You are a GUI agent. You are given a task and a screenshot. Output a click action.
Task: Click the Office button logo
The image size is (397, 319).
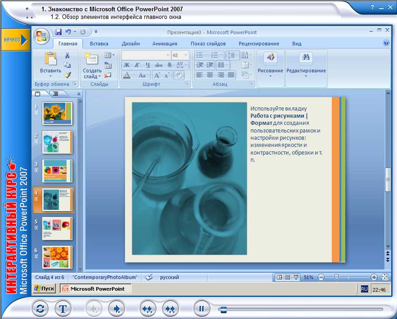pos(41,36)
